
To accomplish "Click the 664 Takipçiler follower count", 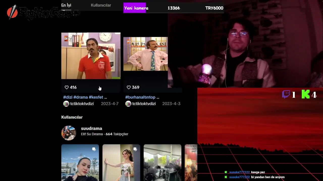I will [x=117, y=134].
